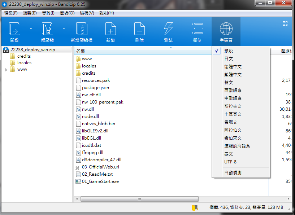The width and height of the screenshot is (295, 215).
Task: Select locales folder in left tree
Action: point(21,63)
